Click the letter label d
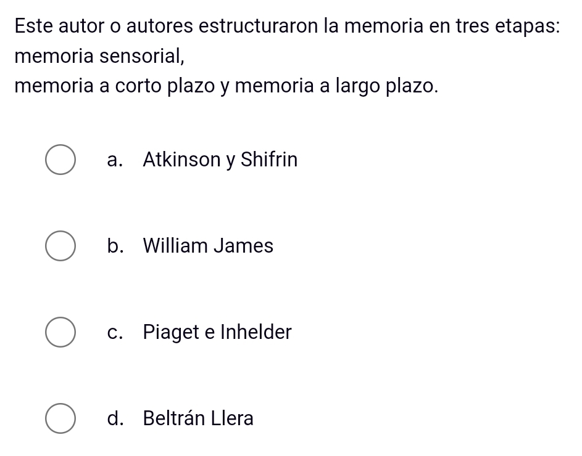582x456 pixels. click(x=114, y=418)
